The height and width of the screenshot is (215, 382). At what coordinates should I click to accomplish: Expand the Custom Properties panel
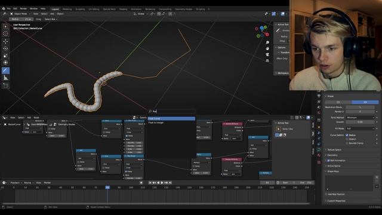tap(335, 201)
